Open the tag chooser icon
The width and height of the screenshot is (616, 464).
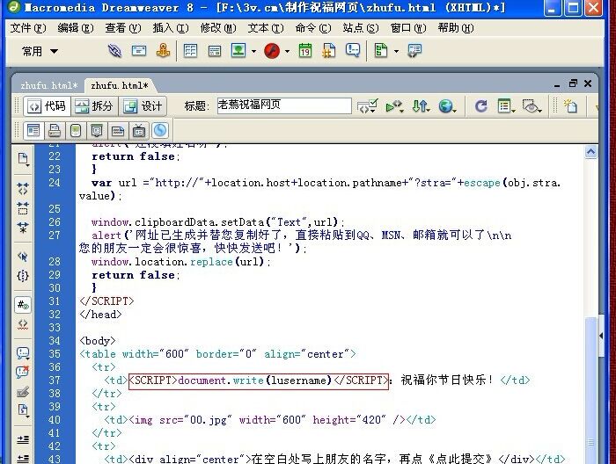[414, 51]
